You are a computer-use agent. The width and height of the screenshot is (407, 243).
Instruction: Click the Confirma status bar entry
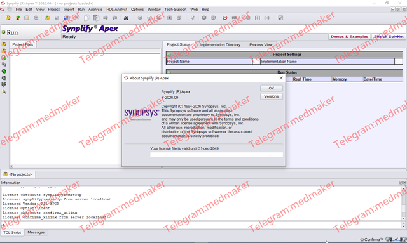point(372,240)
